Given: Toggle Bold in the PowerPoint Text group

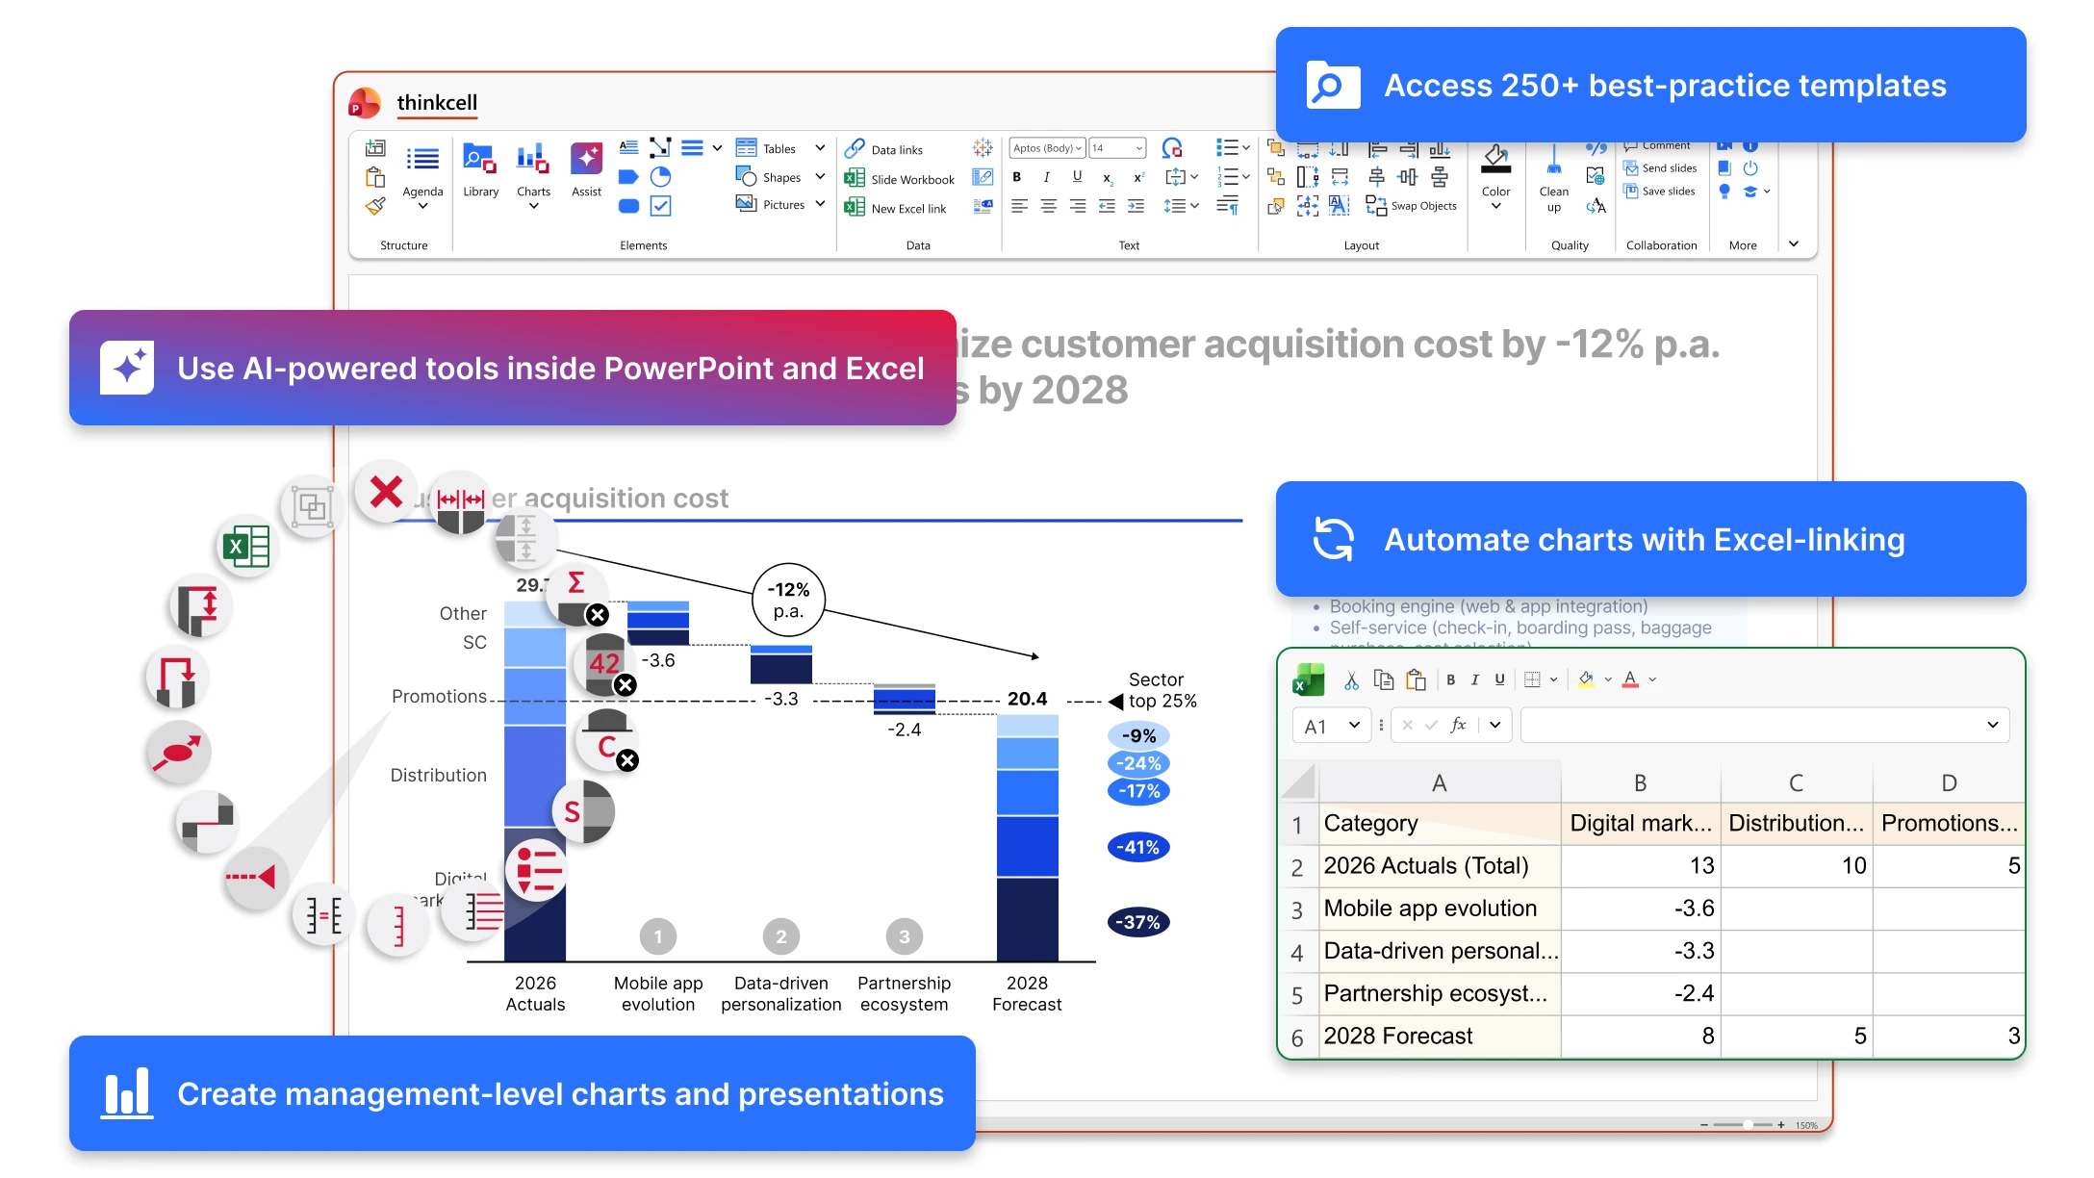Looking at the screenshot, I should coord(1017,177).
